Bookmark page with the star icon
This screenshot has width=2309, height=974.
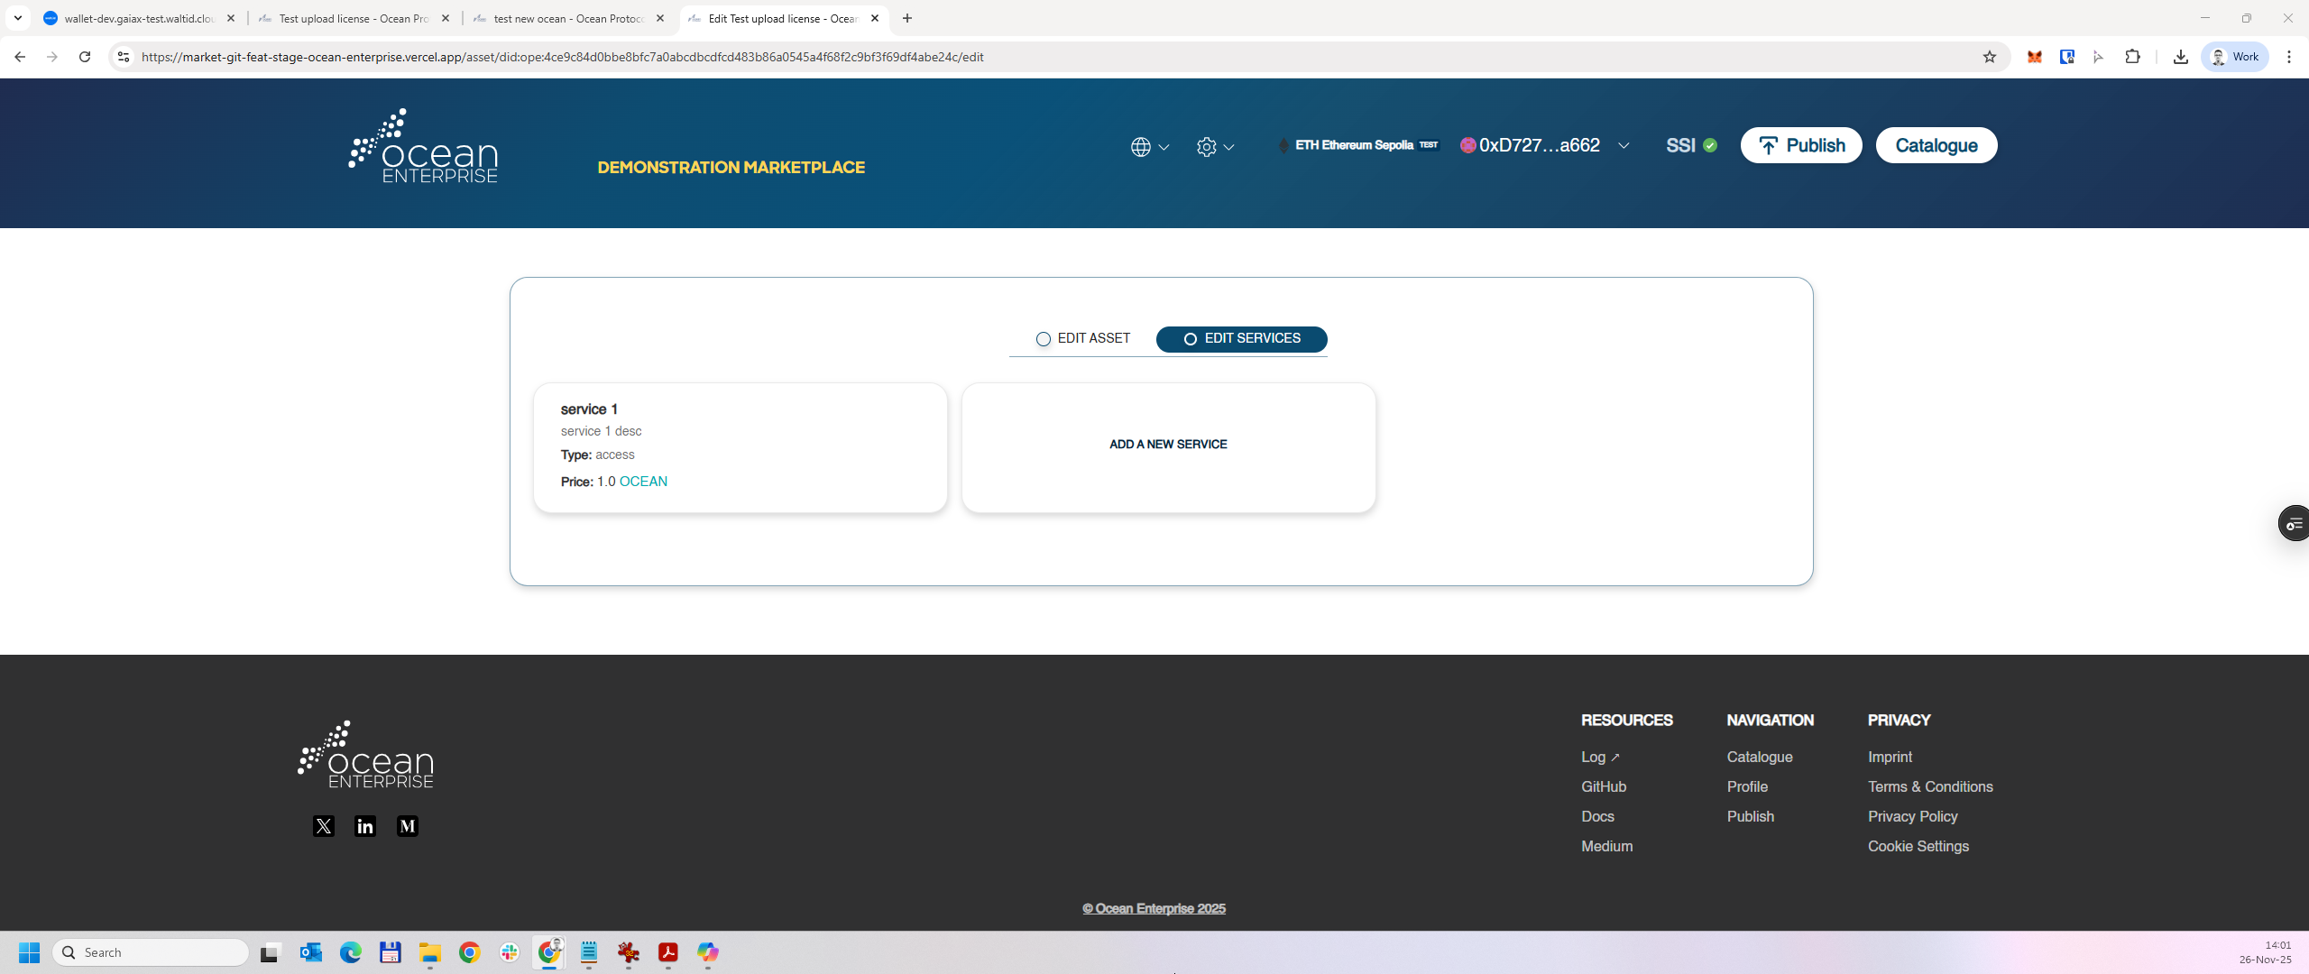[x=1990, y=57]
